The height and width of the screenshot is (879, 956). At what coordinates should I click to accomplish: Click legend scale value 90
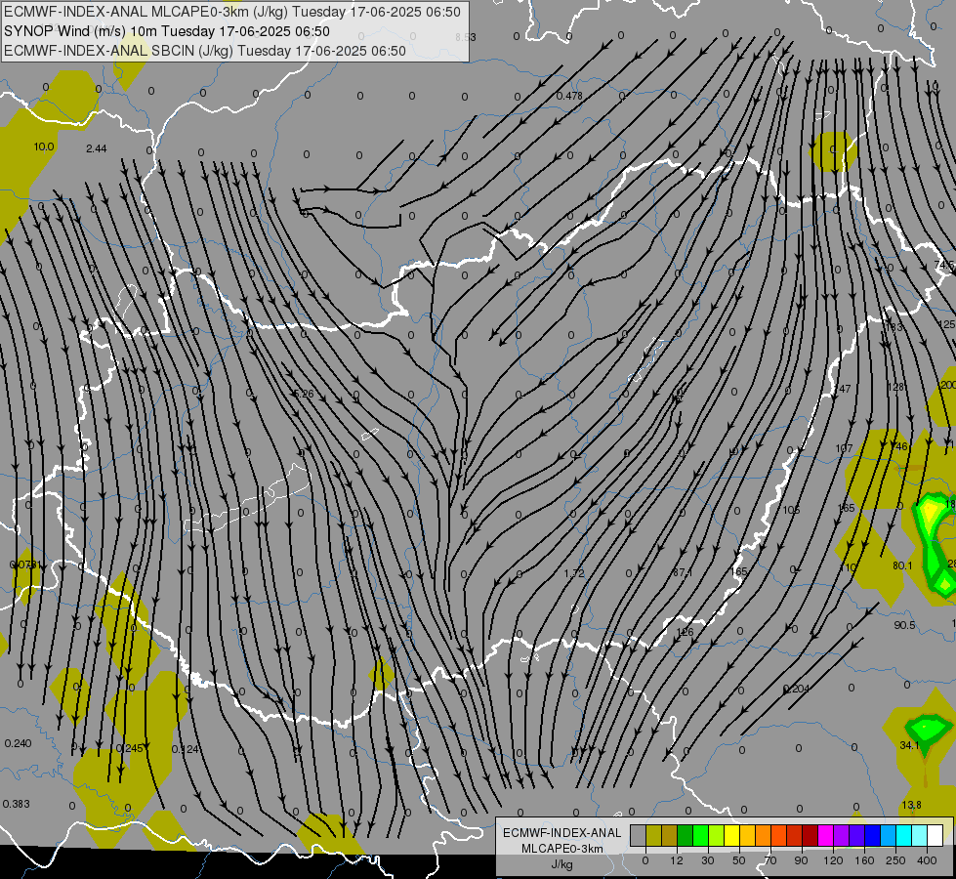[x=801, y=860]
